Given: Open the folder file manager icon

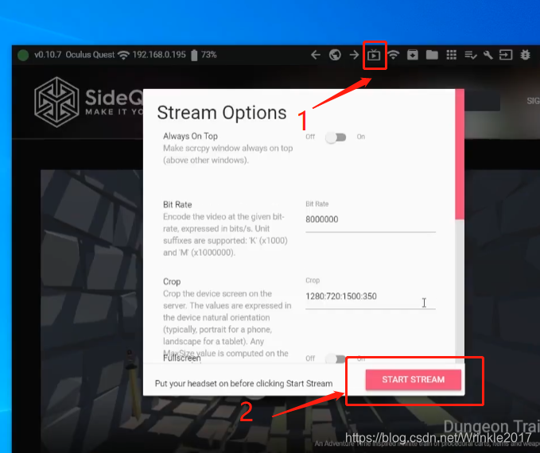Looking at the screenshot, I should pyautogui.click(x=432, y=55).
